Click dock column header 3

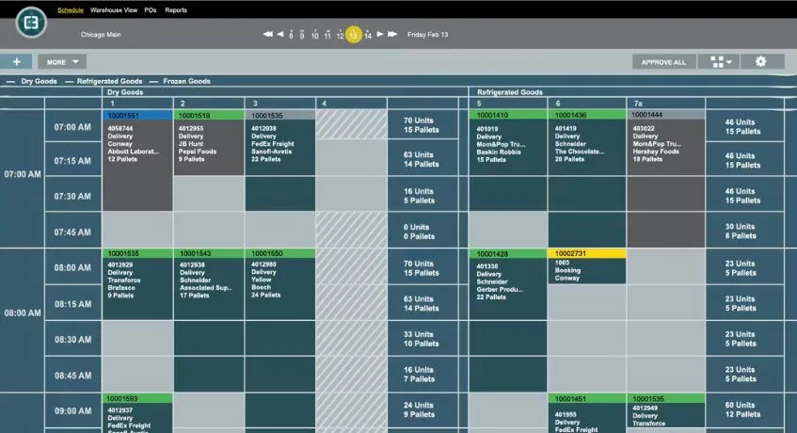pos(280,104)
